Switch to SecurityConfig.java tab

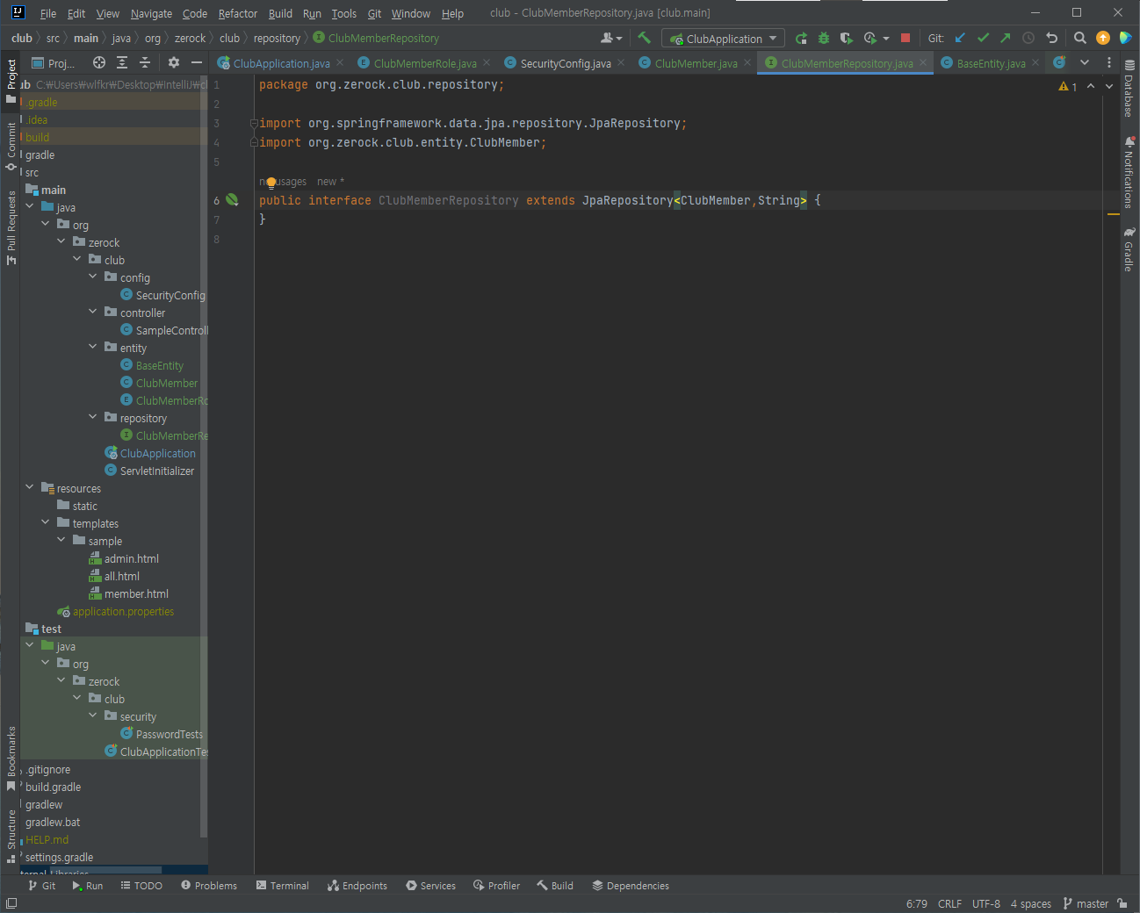(565, 63)
